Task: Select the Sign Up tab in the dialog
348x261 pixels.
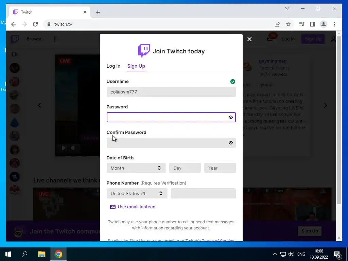Action: (x=136, y=66)
